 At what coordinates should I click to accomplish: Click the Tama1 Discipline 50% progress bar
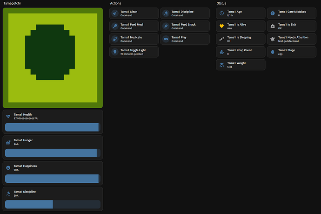53,204
